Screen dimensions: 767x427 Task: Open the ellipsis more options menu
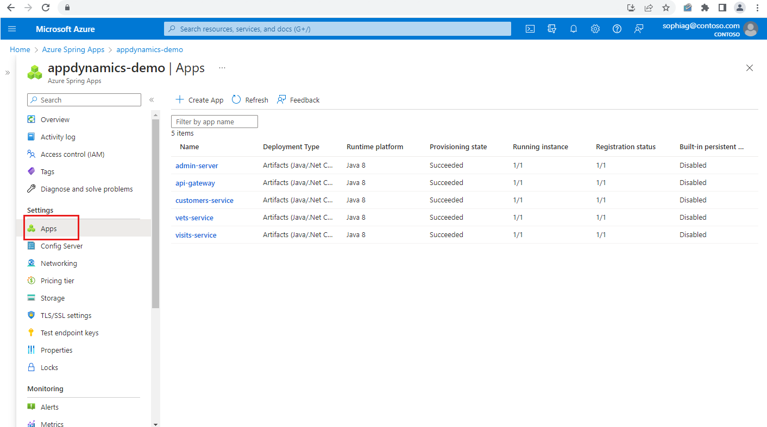pos(222,68)
